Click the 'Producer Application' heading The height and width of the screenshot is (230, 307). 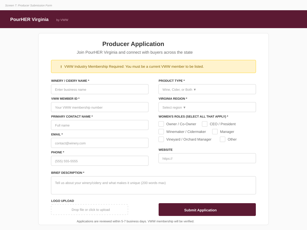click(133, 44)
